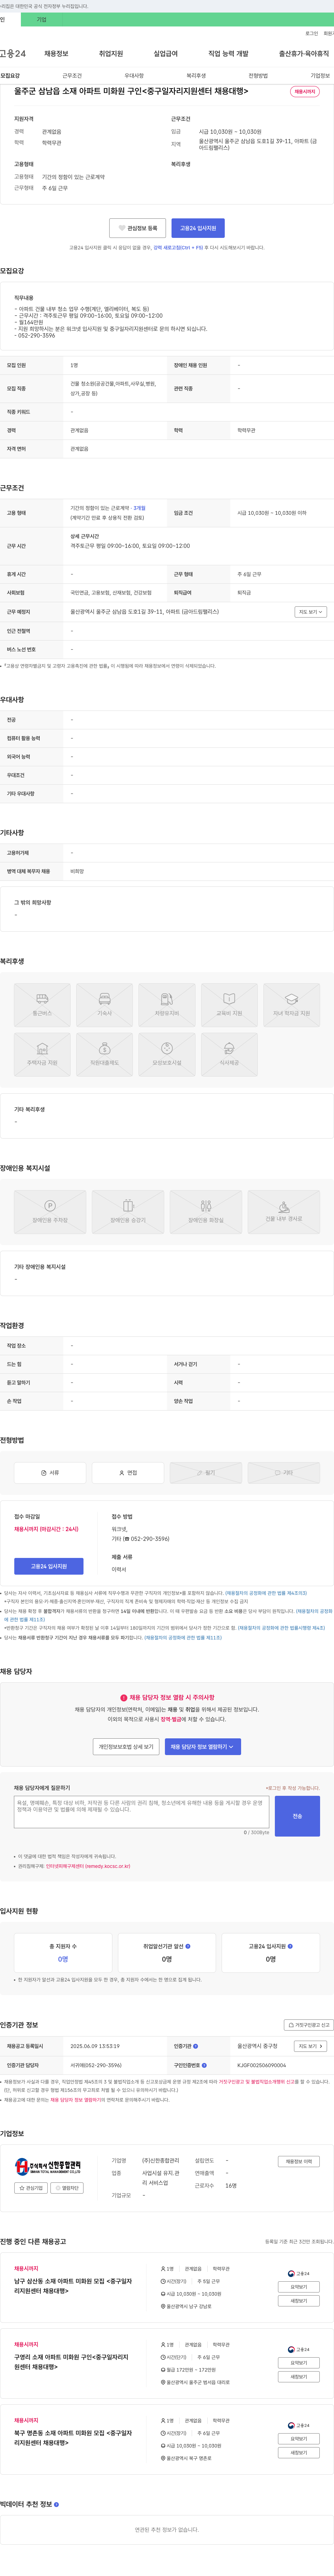
Task: Open the 북구 명촌동 아파트 미화원 posting
Action: (x=73, y=2438)
